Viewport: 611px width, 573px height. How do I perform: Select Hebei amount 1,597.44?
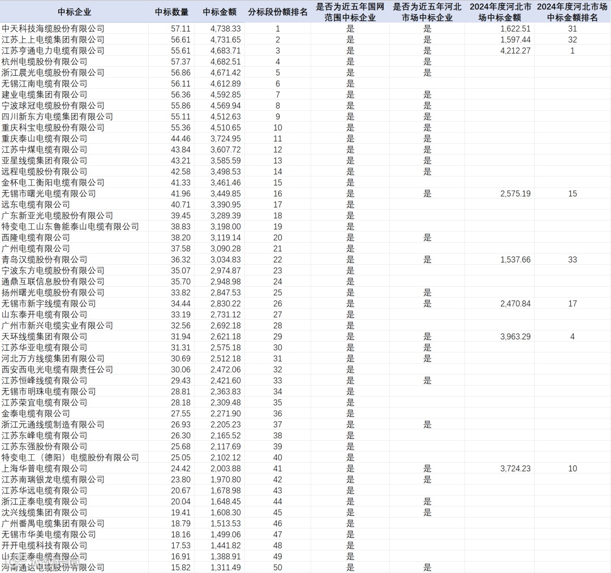515,40
